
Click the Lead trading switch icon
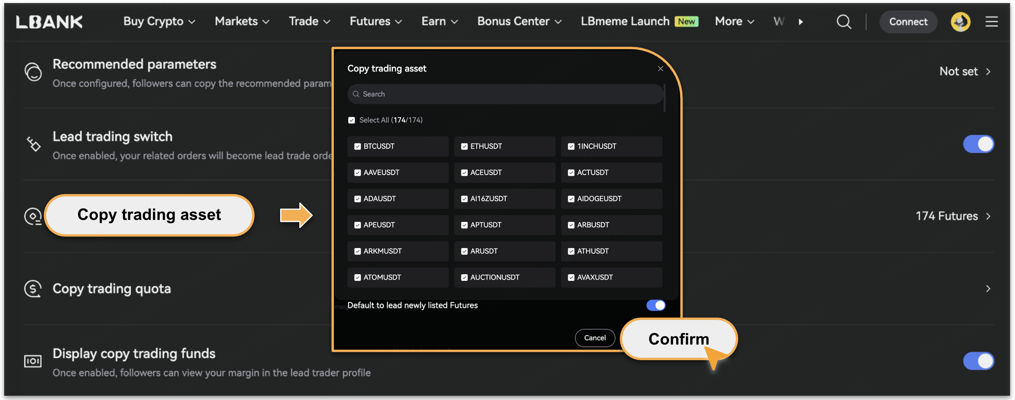(x=33, y=144)
